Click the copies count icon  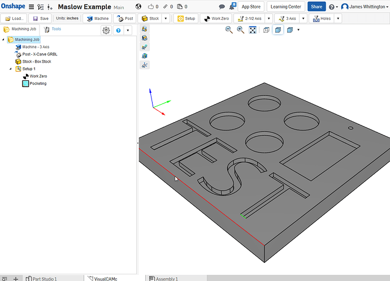(x=180, y=6)
